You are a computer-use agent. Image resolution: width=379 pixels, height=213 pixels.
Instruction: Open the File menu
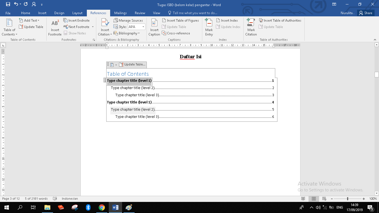pyautogui.click(x=8, y=13)
